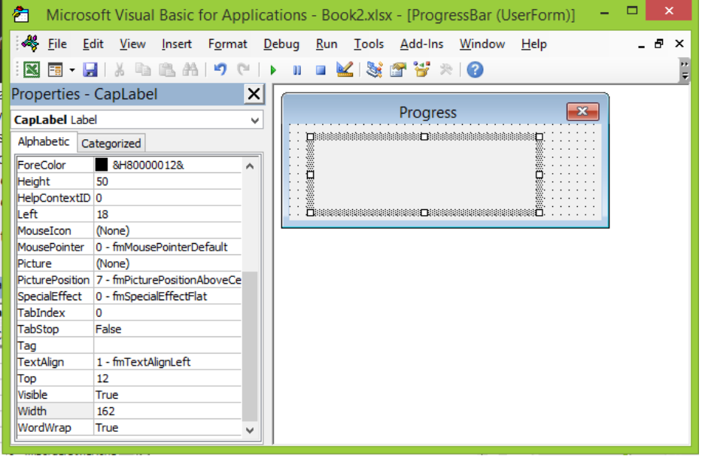Screen dimensions: 702x456
Task: Click the View Microsoft Excel toolbar icon
Action: [32, 70]
